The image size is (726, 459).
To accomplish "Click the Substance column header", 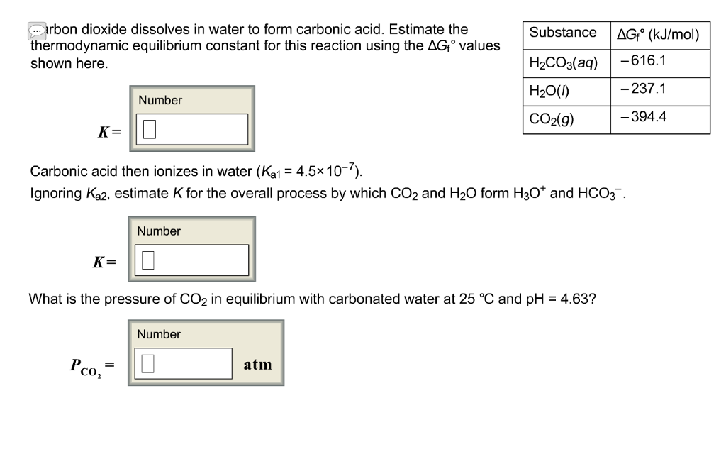I will (x=564, y=33).
